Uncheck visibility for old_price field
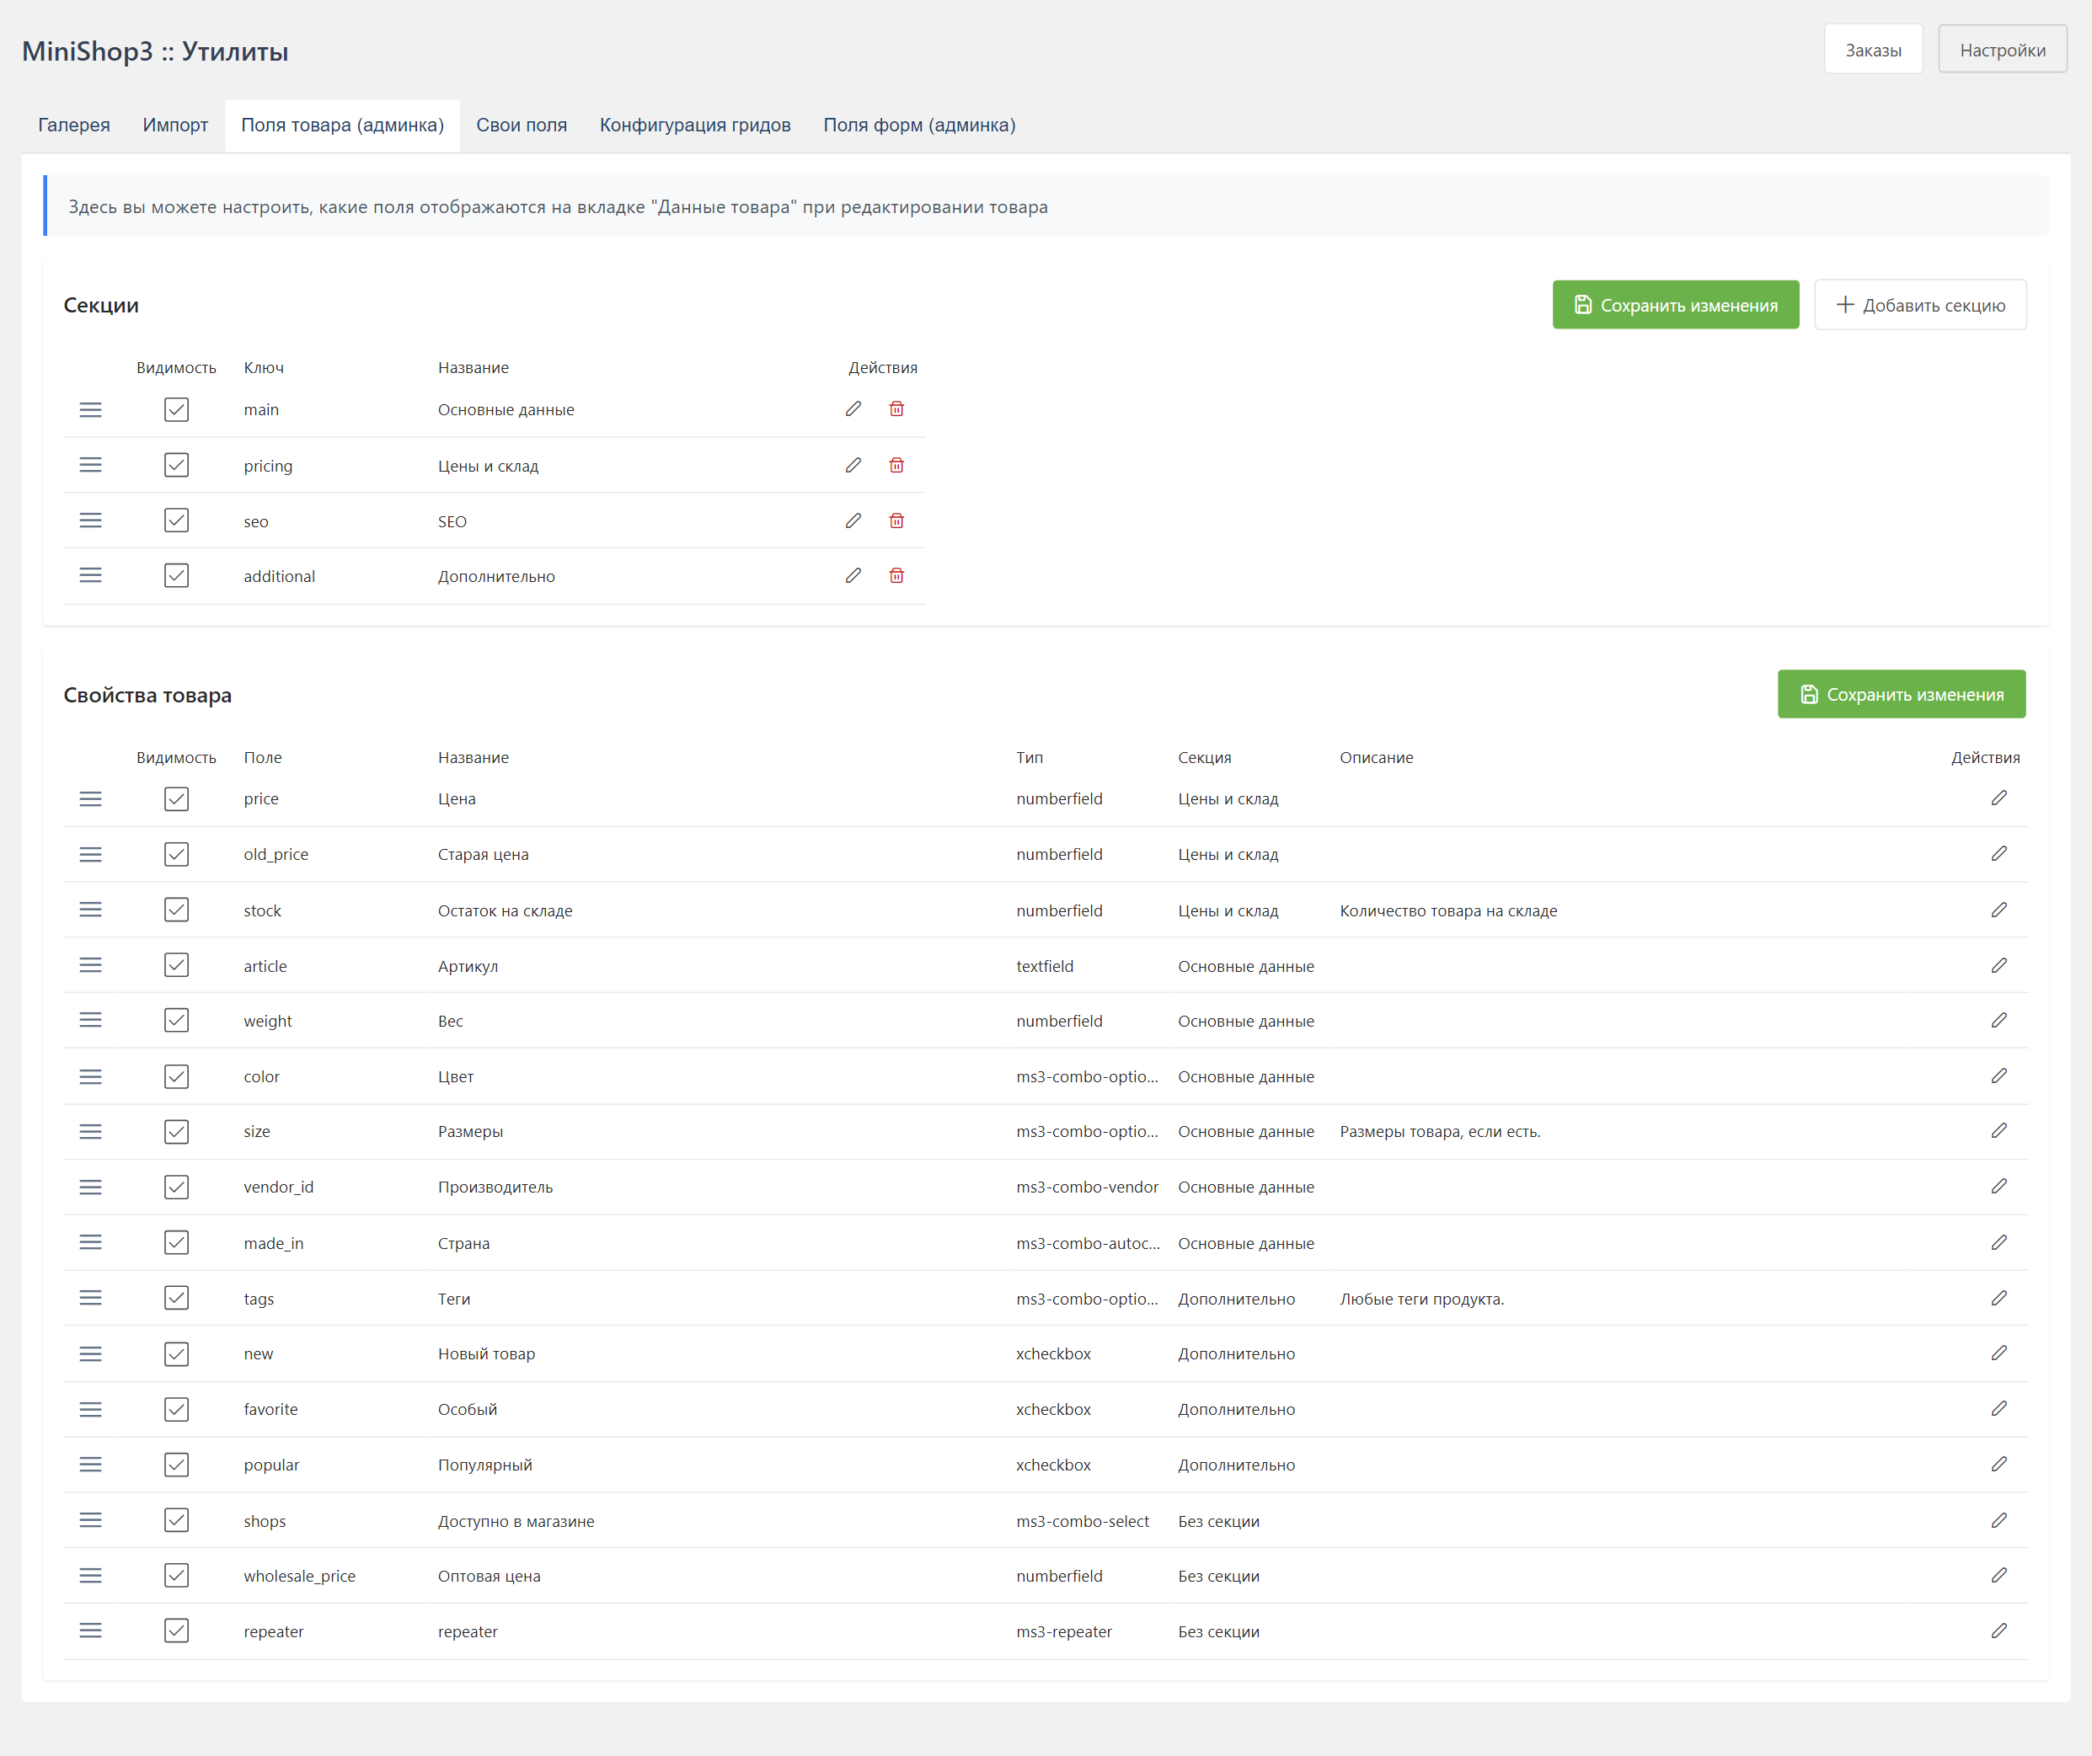 point(176,854)
